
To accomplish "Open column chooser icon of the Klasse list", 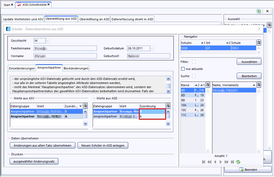I will (208, 85).
